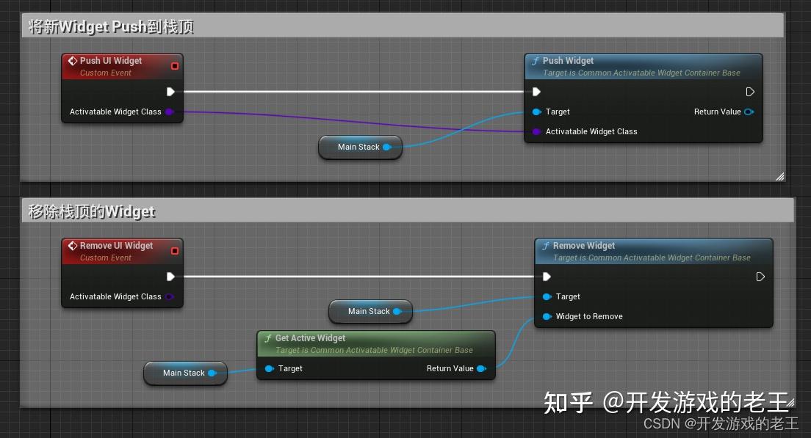The width and height of the screenshot is (811, 438).
Task: Click Remove Widget node's function icon
Action: [x=546, y=246]
